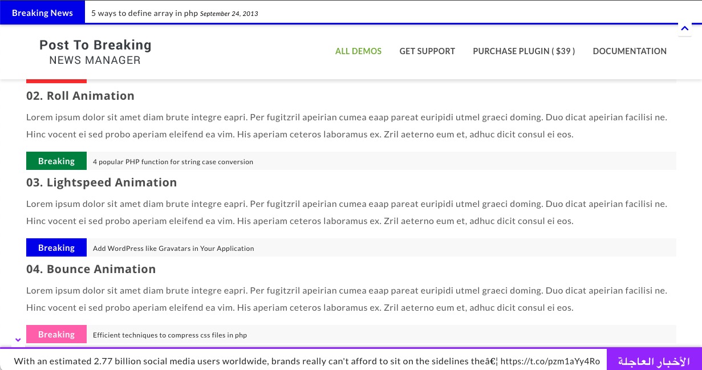
Task: Collapse top ticker with the up chevron
Action: coord(685,29)
